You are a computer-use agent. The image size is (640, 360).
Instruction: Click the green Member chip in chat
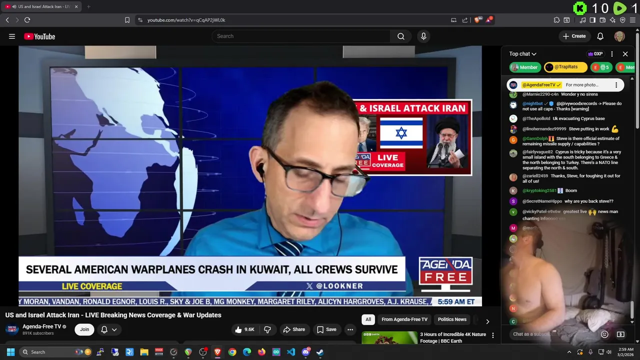click(524, 67)
